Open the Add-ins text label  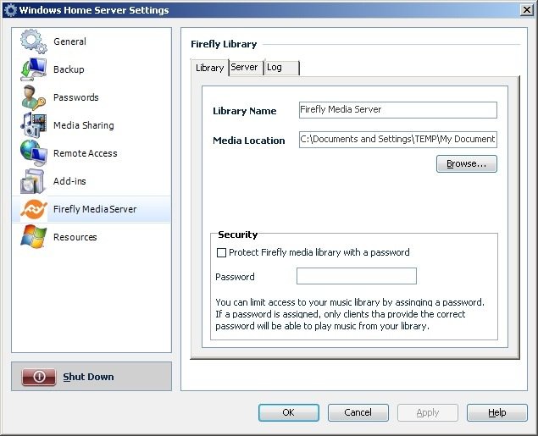pyautogui.click(x=69, y=181)
